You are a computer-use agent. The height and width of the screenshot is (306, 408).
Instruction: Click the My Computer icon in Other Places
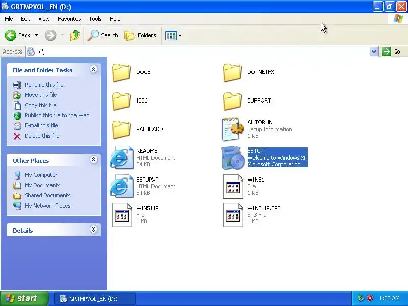point(17,175)
